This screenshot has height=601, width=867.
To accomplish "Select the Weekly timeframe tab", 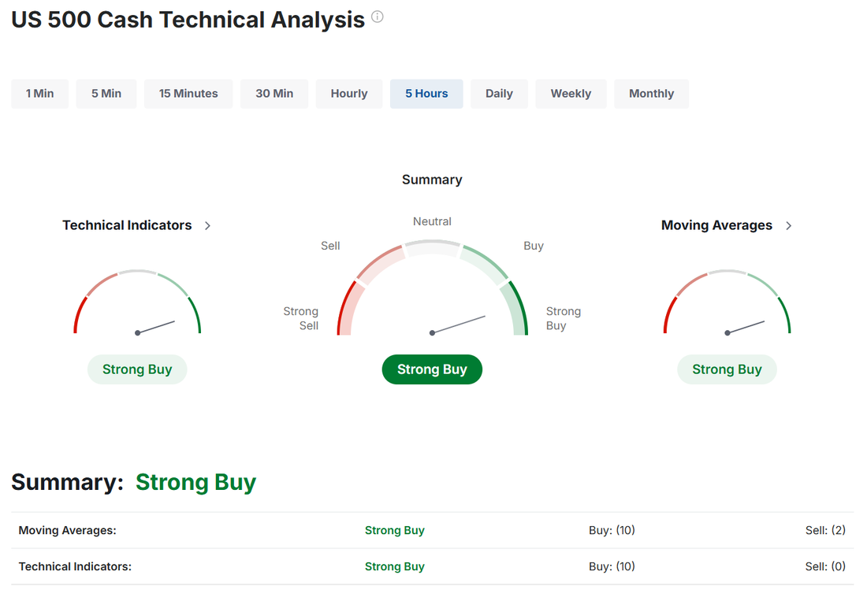I will point(571,94).
